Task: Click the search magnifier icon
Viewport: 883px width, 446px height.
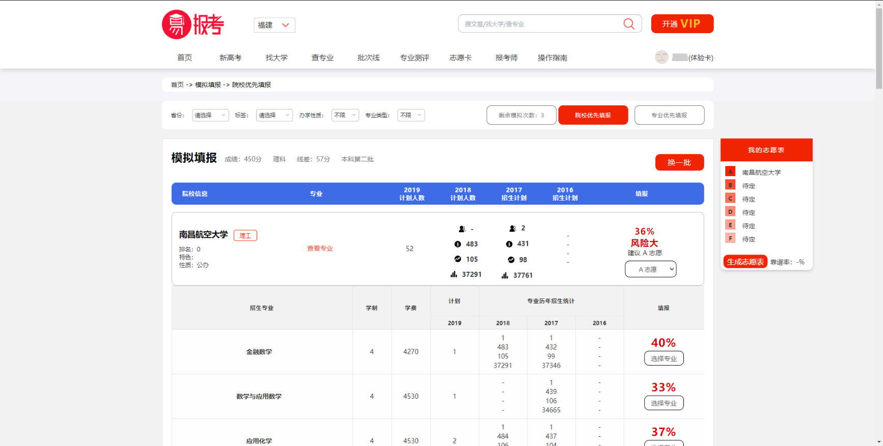Action: click(629, 24)
